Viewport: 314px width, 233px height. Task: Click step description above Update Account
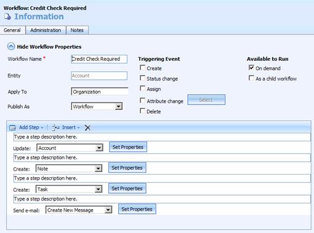point(162,137)
